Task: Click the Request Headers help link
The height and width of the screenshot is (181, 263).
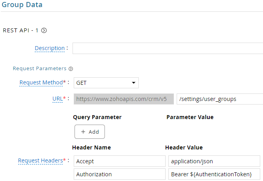Action: coord(41,160)
